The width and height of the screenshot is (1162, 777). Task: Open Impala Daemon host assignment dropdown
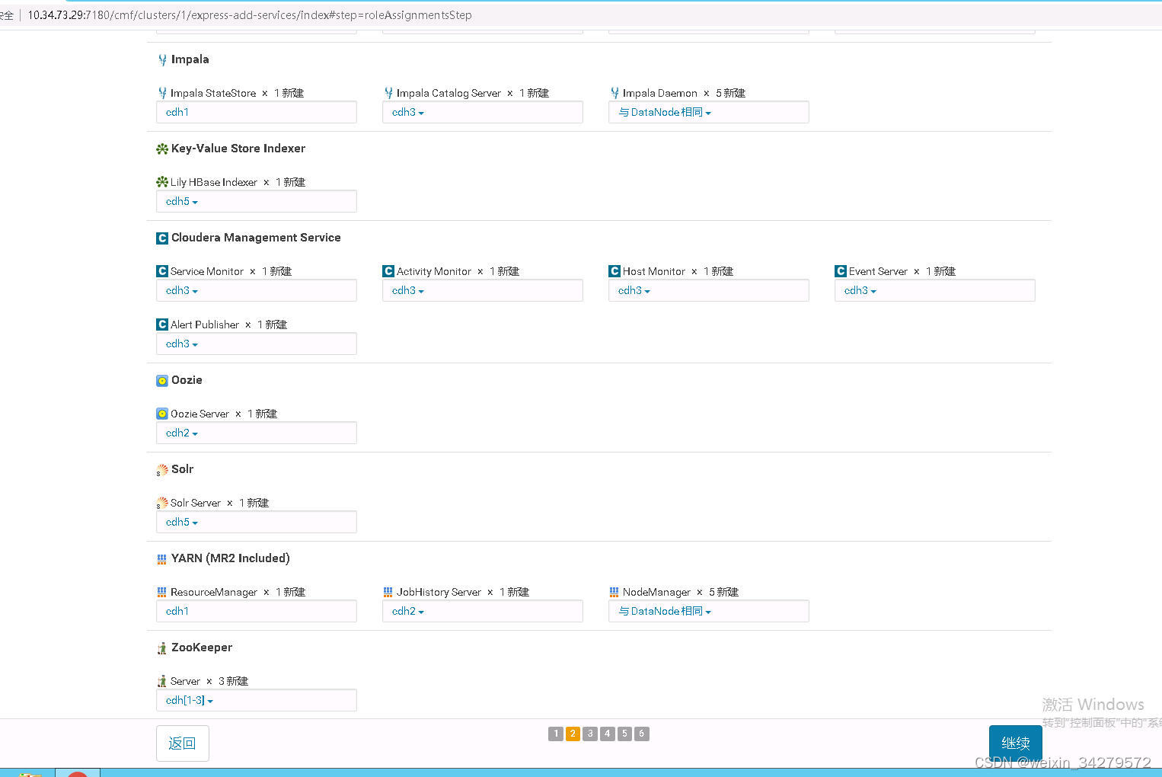[x=665, y=112]
